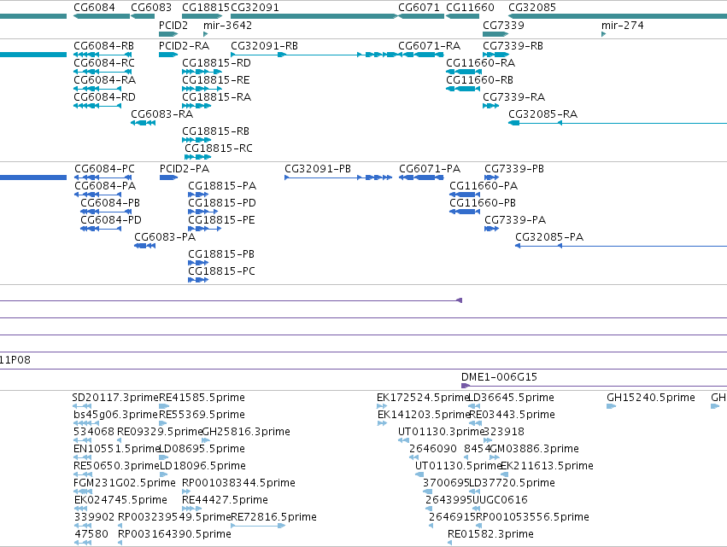This screenshot has height=547, width=727.
Task: Click EST RE72816.5prime
Action: point(273,517)
